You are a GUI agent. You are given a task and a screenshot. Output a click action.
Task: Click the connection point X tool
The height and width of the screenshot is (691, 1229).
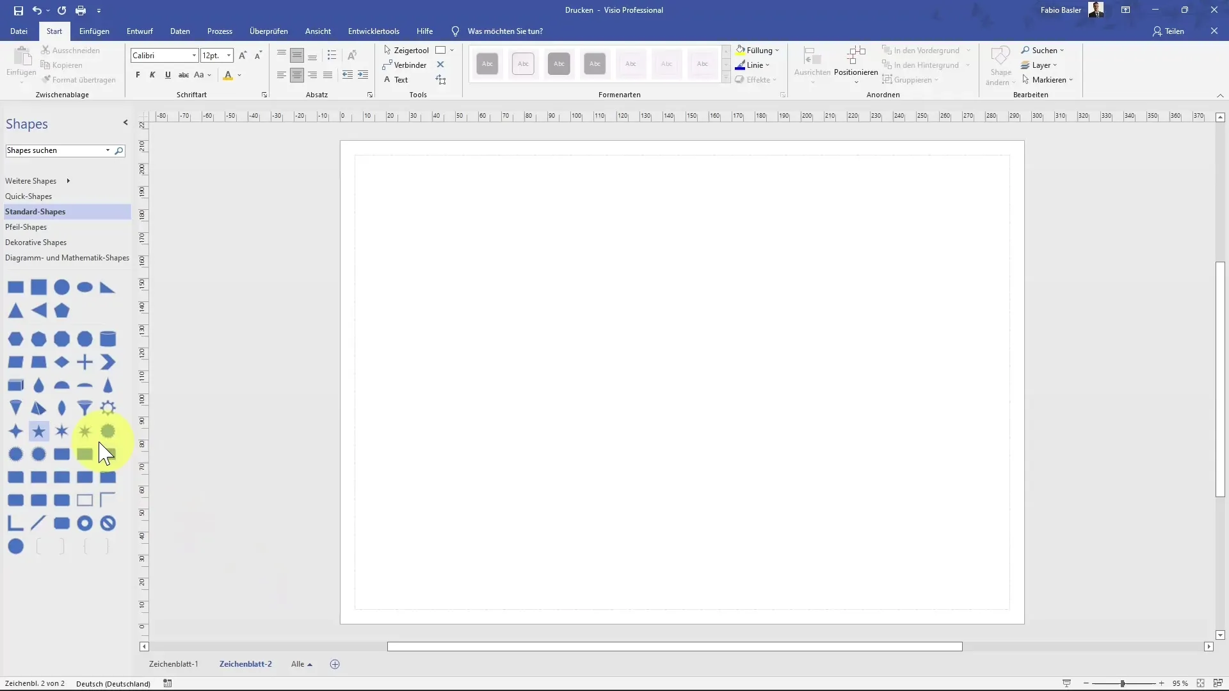click(x=440, y=65)
